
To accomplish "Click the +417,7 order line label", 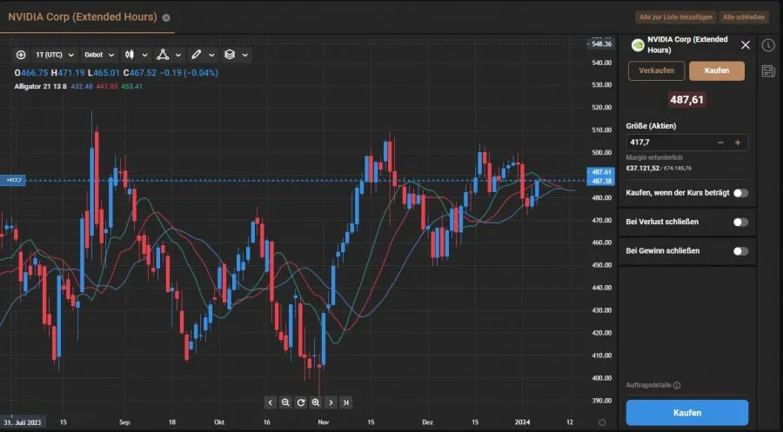I will coord(12,180).
